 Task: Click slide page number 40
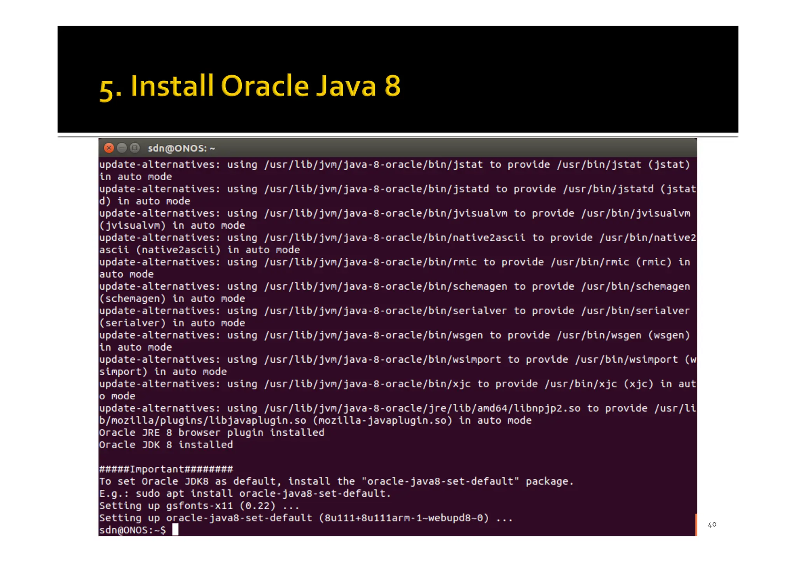click(x=712, y=525)
